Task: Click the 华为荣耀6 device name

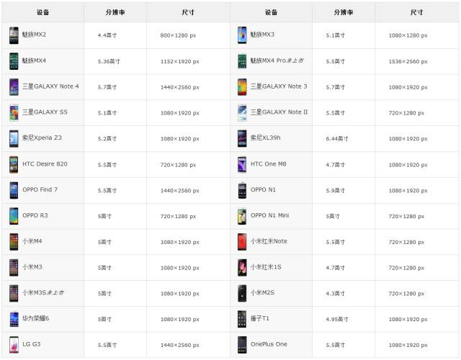Action: click(x=35, y=318)
